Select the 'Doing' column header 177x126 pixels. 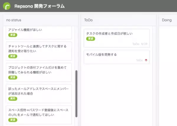(167, 20)
